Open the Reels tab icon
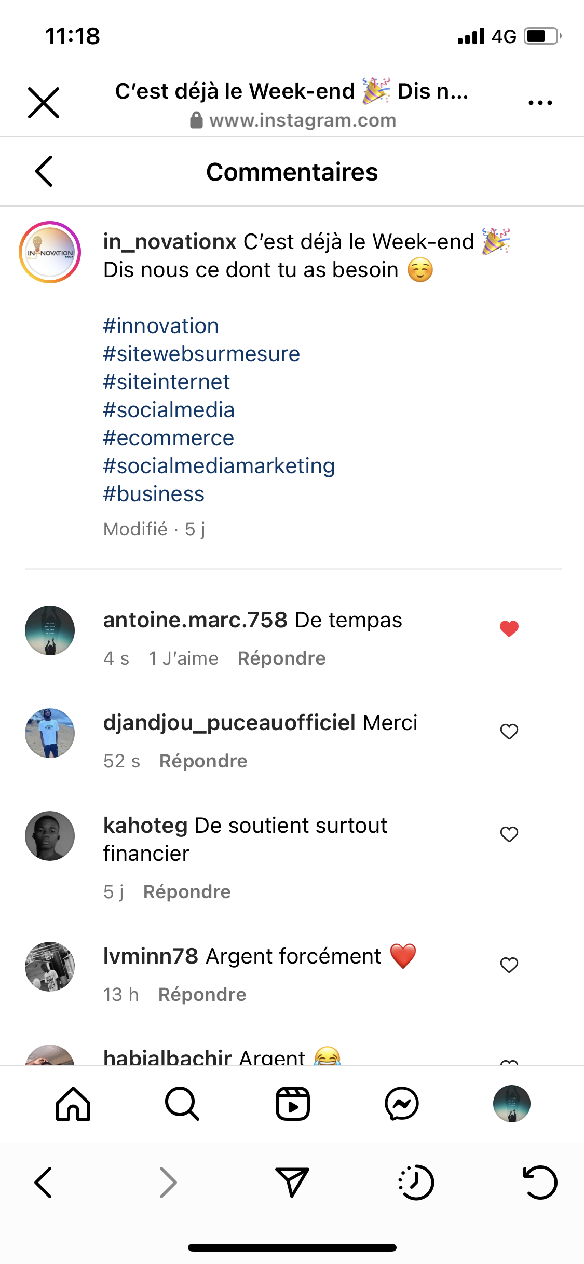Image resolution: width=584 pixels, height=1264 pixels. point(292,1104)
